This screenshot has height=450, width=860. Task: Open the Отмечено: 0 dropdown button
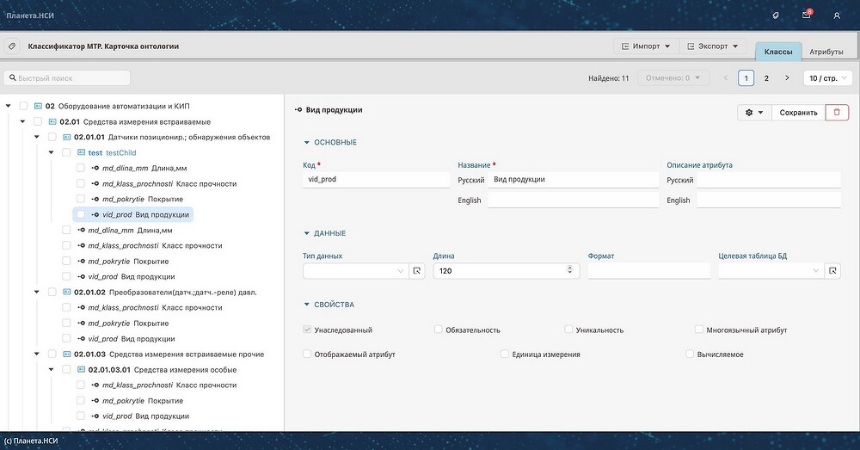(673, 78)
